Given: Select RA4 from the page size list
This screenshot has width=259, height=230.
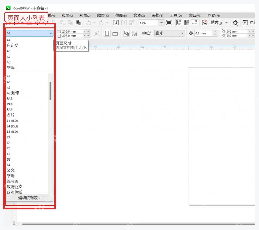Looking at the screenshot, I should (10, 109).
